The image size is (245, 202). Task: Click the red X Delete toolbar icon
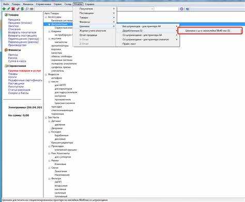[13, 9]
